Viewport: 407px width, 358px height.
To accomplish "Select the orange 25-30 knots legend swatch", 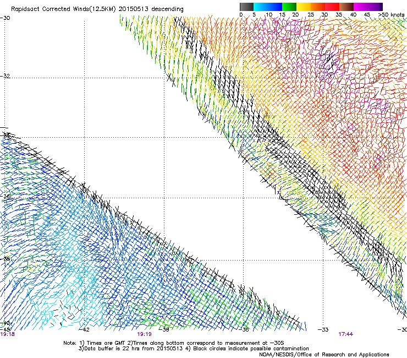I will pyautogui.click(x=318, y=7).
